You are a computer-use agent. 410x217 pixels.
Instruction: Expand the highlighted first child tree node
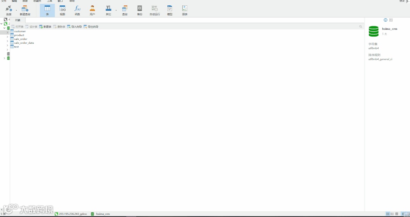click(7, 32)
